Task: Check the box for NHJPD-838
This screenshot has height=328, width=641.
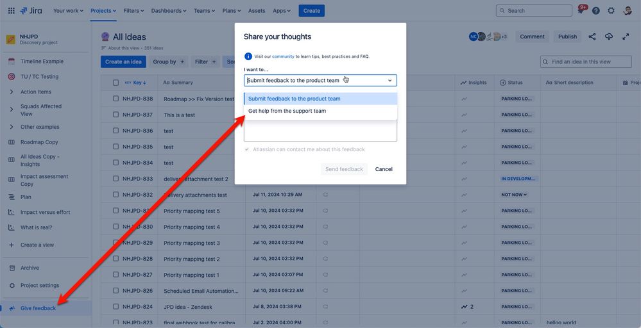Action: pos(115,98)
